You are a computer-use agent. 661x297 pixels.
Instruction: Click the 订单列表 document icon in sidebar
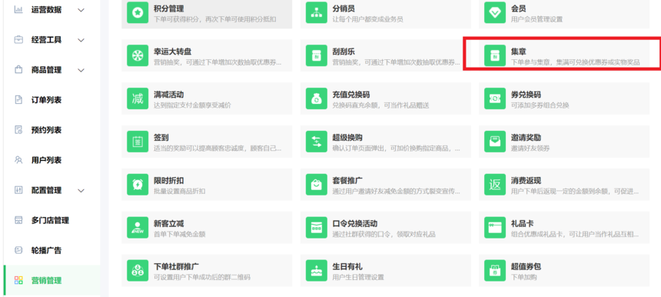(18, 100)
